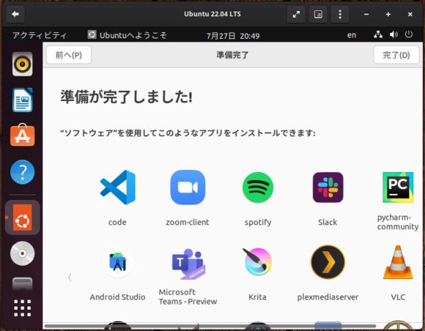Click the 'plexmediaserver' label text
This screenshot has width=425, height=331.
tap(328, 298)
